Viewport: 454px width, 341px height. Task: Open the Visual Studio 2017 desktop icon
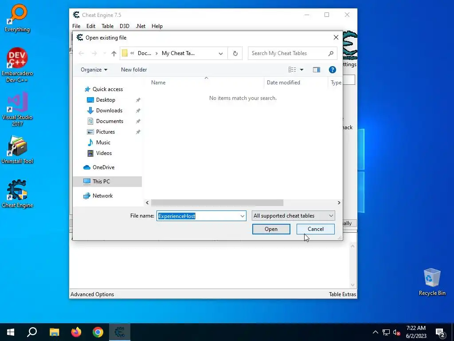click(17, 109)
